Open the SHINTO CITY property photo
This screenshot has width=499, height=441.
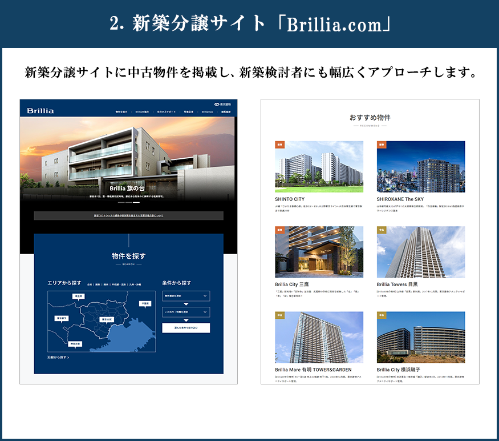click(x=319, y=167)
